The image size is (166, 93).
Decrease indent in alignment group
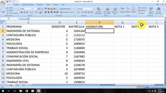(x=54, y=12)
